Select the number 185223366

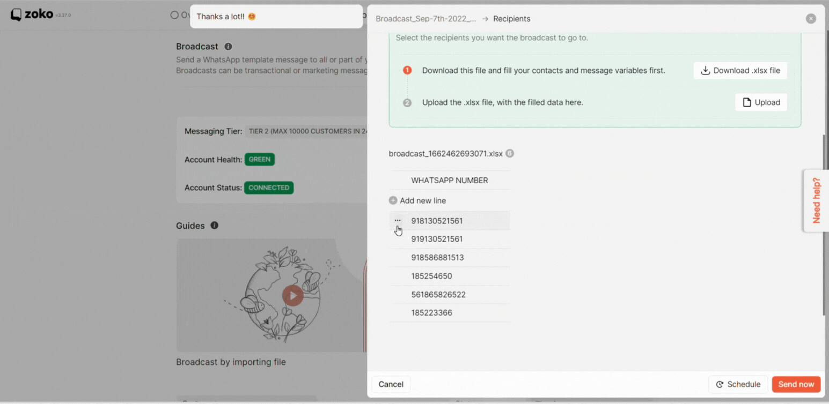click(x=432, y=313)
